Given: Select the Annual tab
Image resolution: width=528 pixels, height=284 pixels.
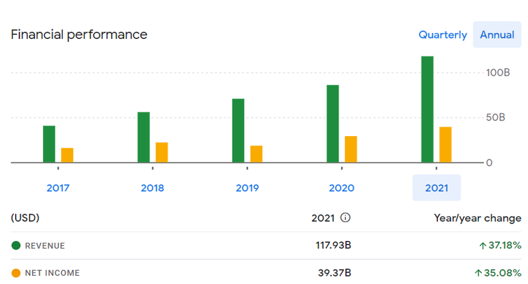Looking at the screenshot, I should click(x=497, y=35).
